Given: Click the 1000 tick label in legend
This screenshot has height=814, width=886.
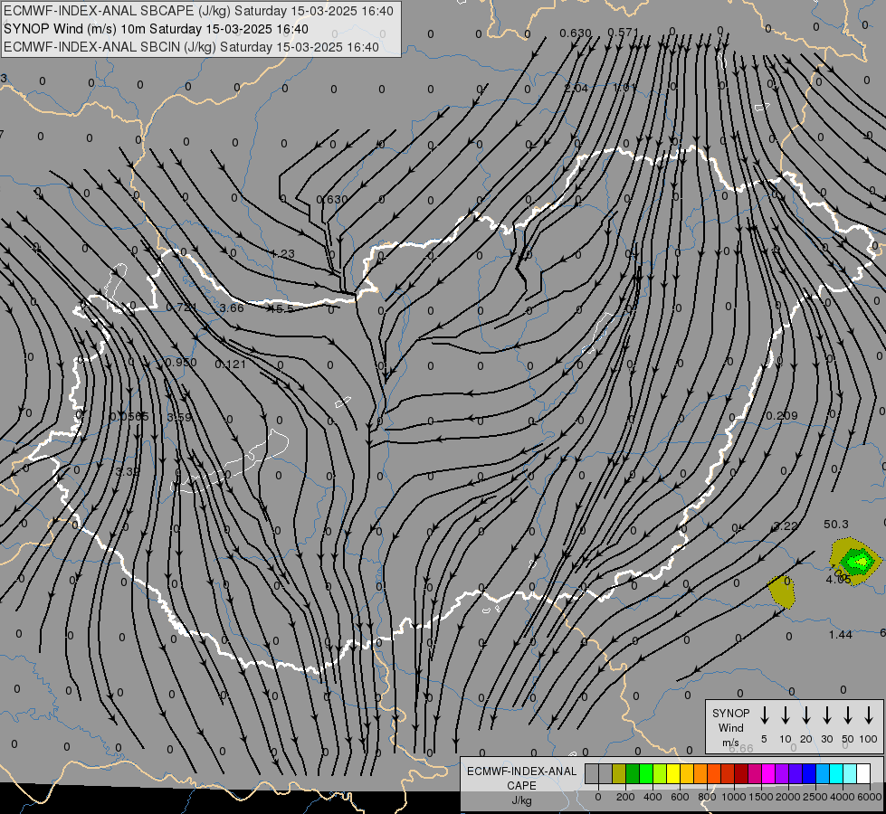Looking at the screenshot, I should tap(733, 797).
